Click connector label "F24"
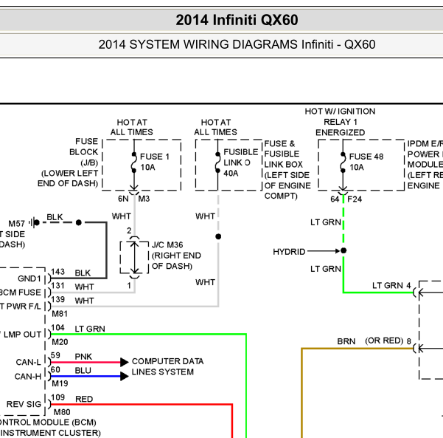The width and height of the screenshot is (443, 438). (355, 199)
